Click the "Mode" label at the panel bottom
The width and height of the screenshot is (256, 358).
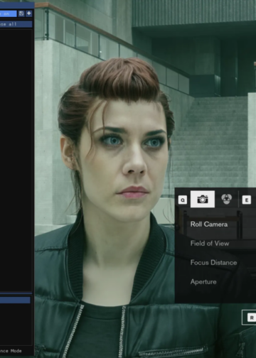(x=16, y=351)
